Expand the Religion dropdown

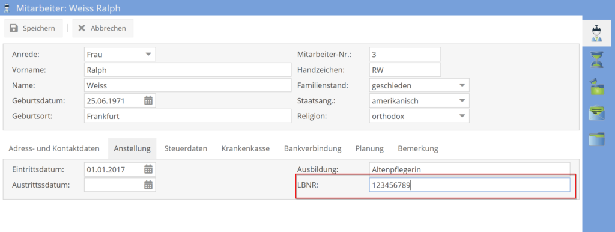coord(462,116)
